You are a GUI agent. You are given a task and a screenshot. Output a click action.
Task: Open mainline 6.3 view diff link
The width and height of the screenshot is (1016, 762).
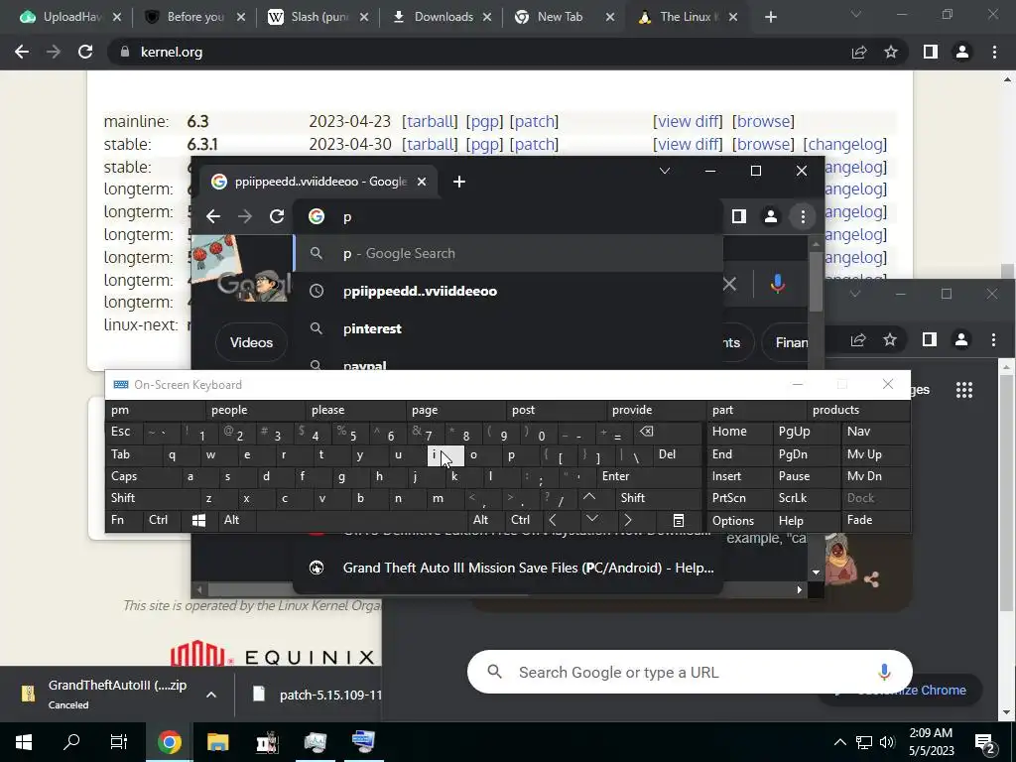tap(688, 121)
